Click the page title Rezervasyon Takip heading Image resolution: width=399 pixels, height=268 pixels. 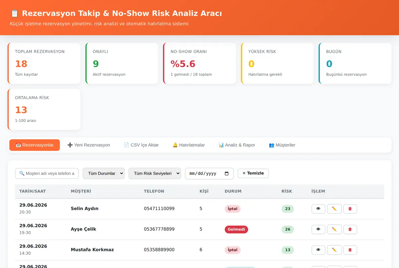point(116,13)
